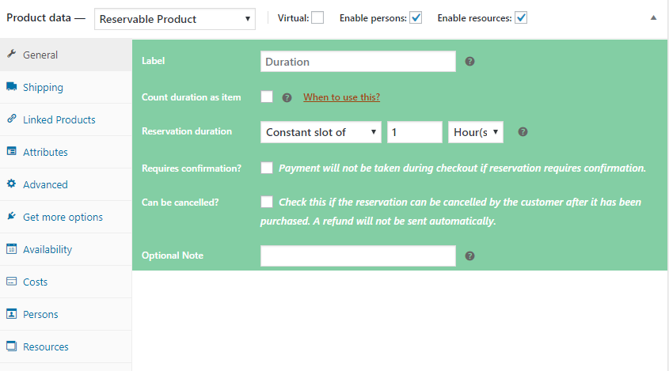
Task: Tick the Requires confirmation checkbox
Action: [267, 168]
